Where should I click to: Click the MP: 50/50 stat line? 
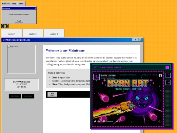tap(21, 87)
